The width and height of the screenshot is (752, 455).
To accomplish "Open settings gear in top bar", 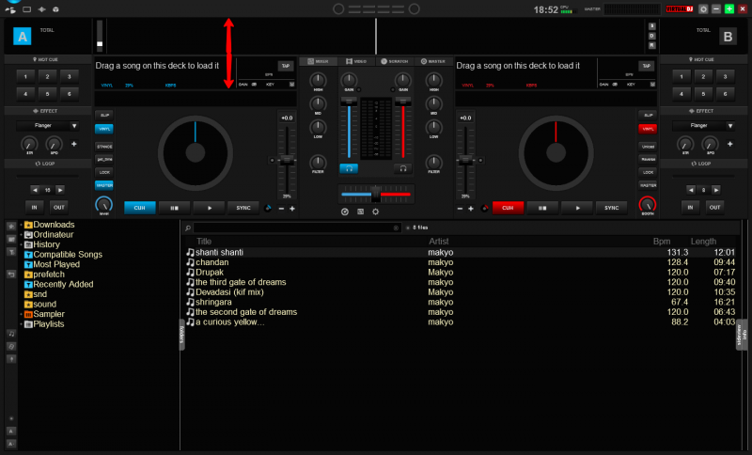I will pyautogui.click(x=703, y=8).
